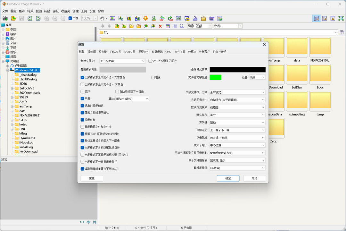Click the email image icon
346x231 pixels.
point(204,18)
